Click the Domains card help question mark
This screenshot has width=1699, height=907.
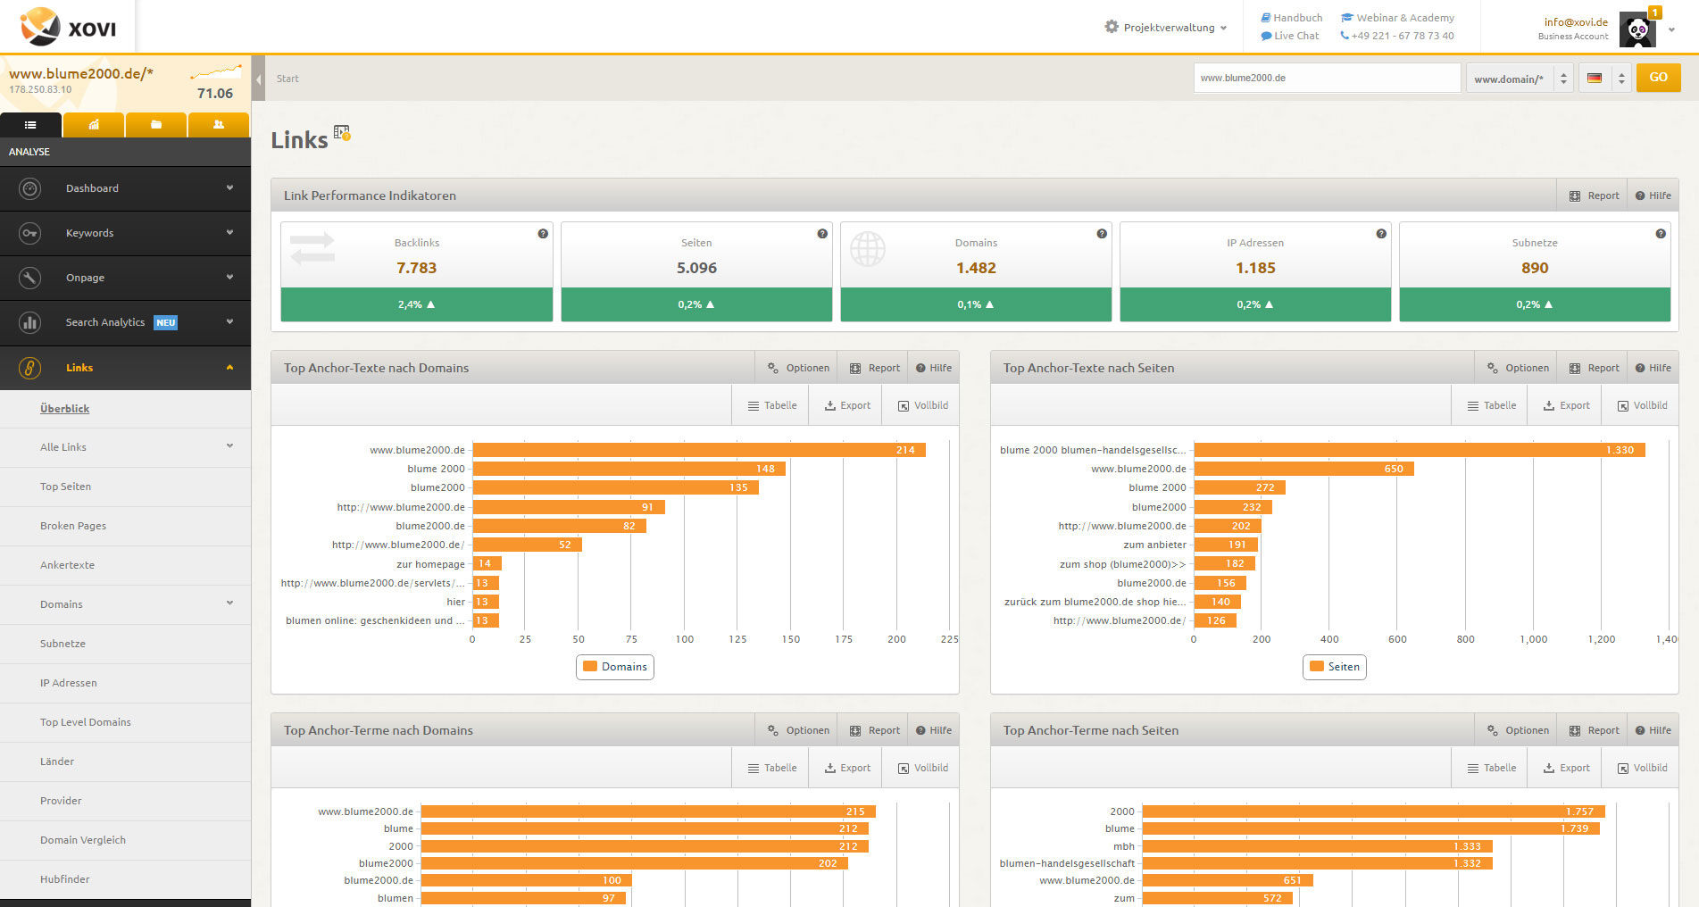click(1102, 234)
